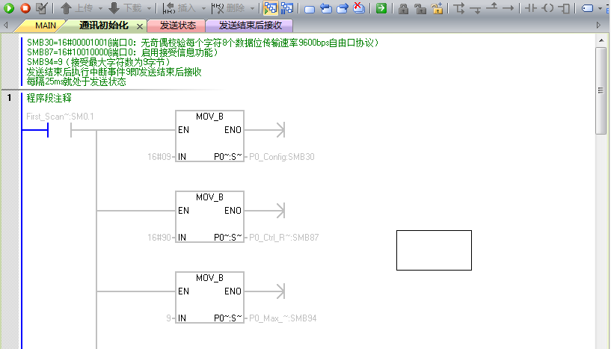Click the add-lock project password icon
The height and width of the screenshot is (349, 611).
pyautogui.click(x=437, y=7)
